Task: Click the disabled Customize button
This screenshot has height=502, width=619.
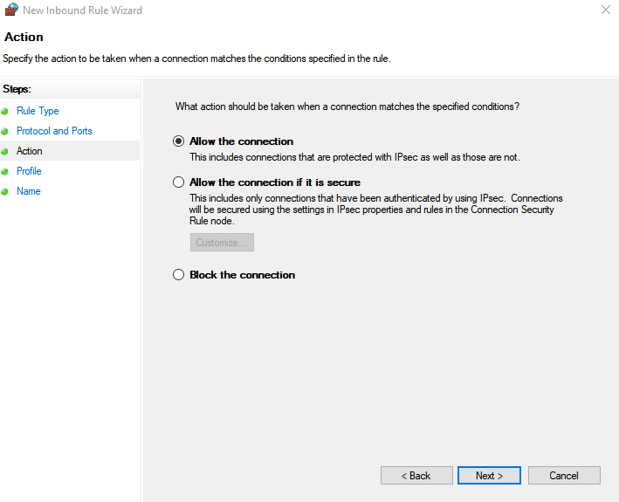Action: (222, 243)
